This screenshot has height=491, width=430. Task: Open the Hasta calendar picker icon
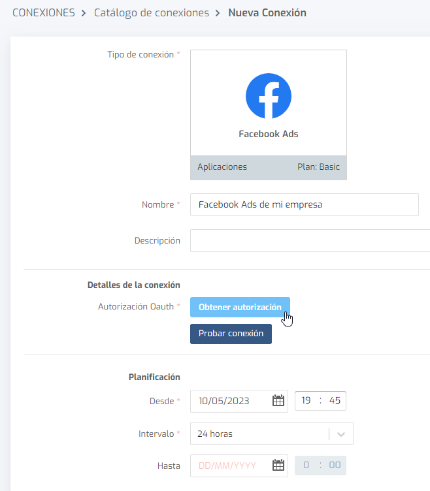(278, 466)
